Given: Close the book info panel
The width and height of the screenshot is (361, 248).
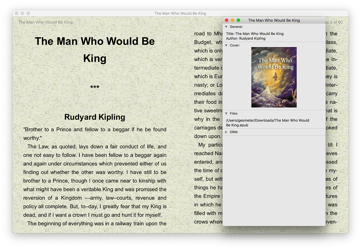Looking at the screenshot, I should [227, 20].
